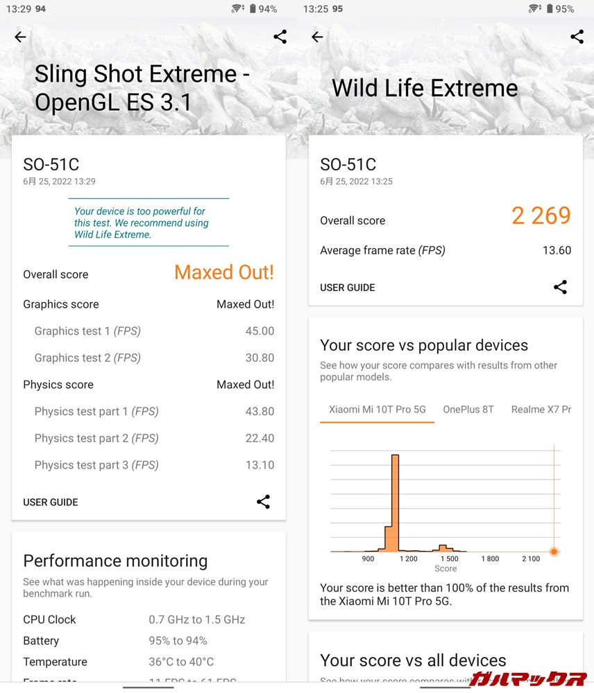This screenshot has width=594, height=693.
Task: Open USER GUIDE in Wild Life card
Action: (x=348, y=288)
